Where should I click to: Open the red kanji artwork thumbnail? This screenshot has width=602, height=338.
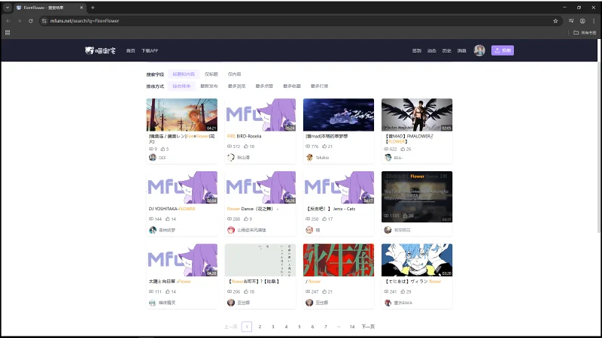click(338, 260)
